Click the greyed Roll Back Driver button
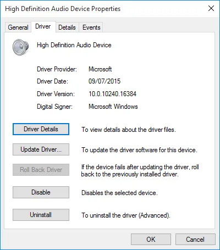This screenshot has width=220, height=250. pyautogui.click(x=41, y=170)
